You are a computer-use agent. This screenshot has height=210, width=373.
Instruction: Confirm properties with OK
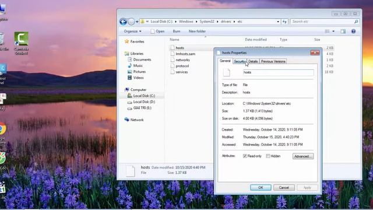(261, 188)
